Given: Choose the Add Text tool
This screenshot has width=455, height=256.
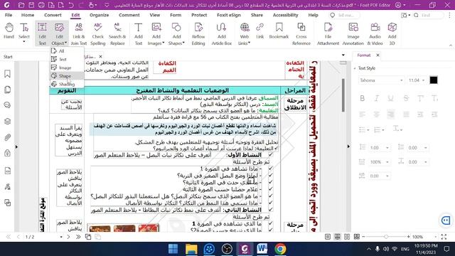Looking at the screenshot, I should (139, 34).
